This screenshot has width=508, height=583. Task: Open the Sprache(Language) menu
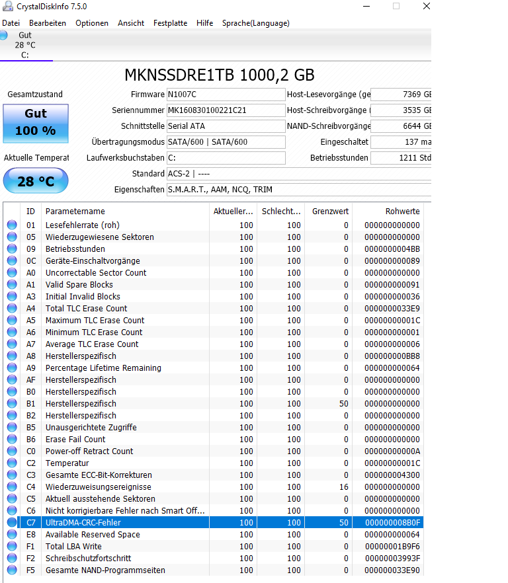256,23
